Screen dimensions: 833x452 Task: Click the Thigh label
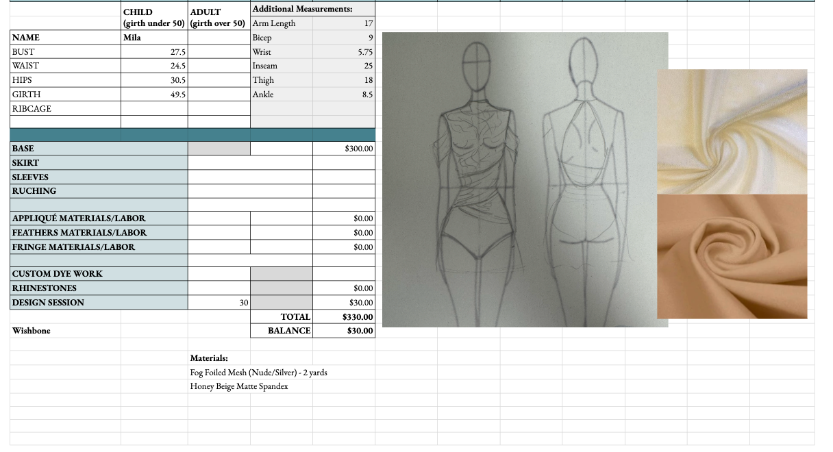point(282,80)
